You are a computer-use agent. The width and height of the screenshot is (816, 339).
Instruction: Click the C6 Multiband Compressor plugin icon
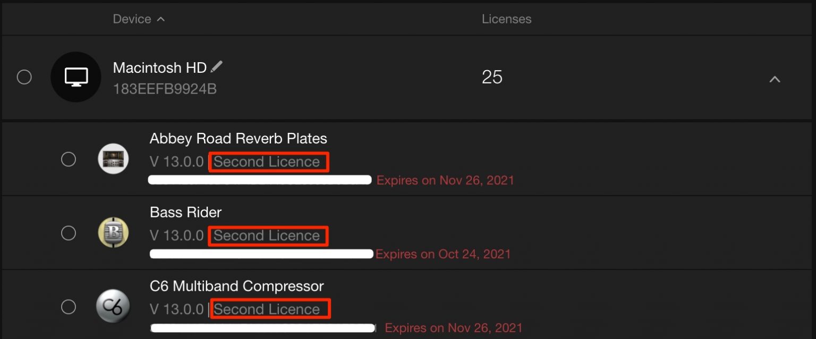click(113, 307)
